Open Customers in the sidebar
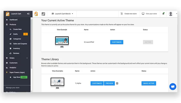Viewport: 181px width, 103px height. (x=13, y=63)
